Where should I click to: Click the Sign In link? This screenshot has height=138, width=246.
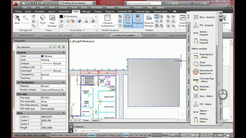click(174, 3)
